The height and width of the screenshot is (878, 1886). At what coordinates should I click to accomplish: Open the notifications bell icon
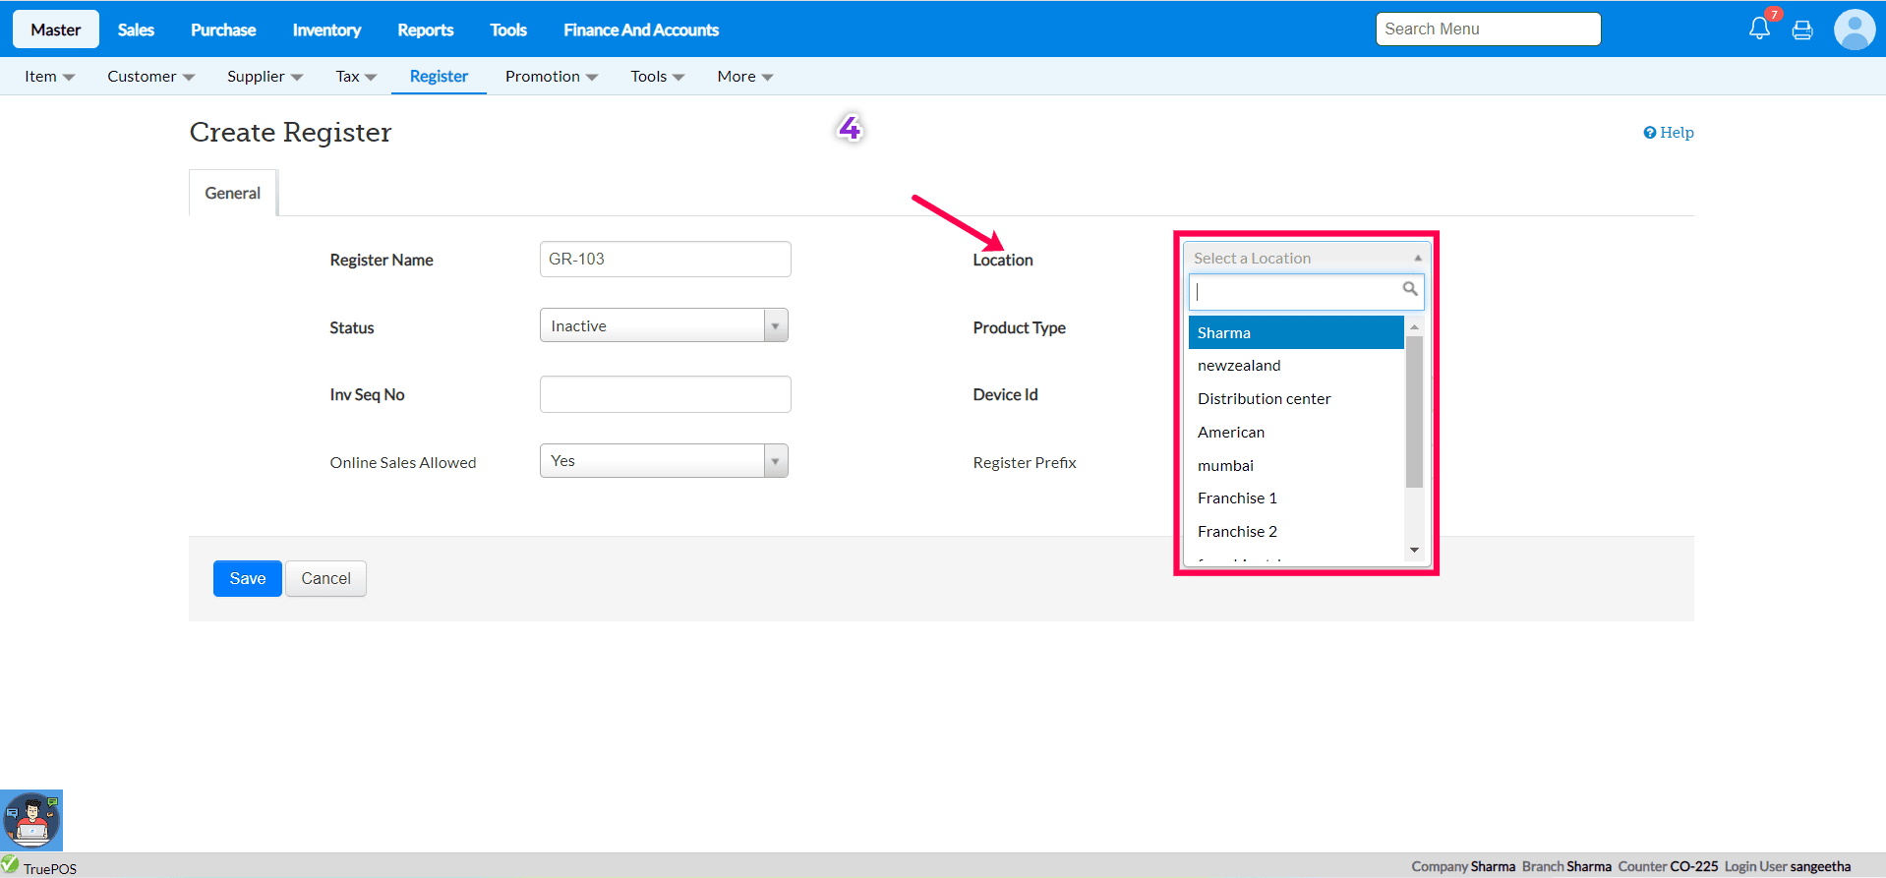[1759, 29]
